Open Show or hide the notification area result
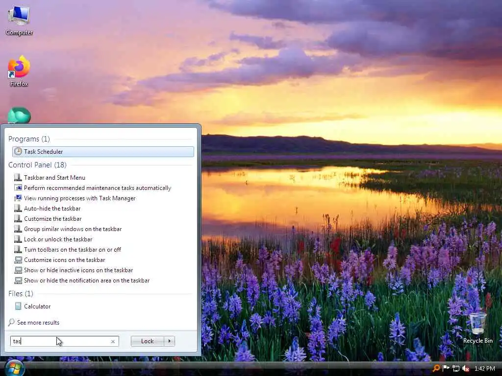The image size is (502, 376). point(86,280)
